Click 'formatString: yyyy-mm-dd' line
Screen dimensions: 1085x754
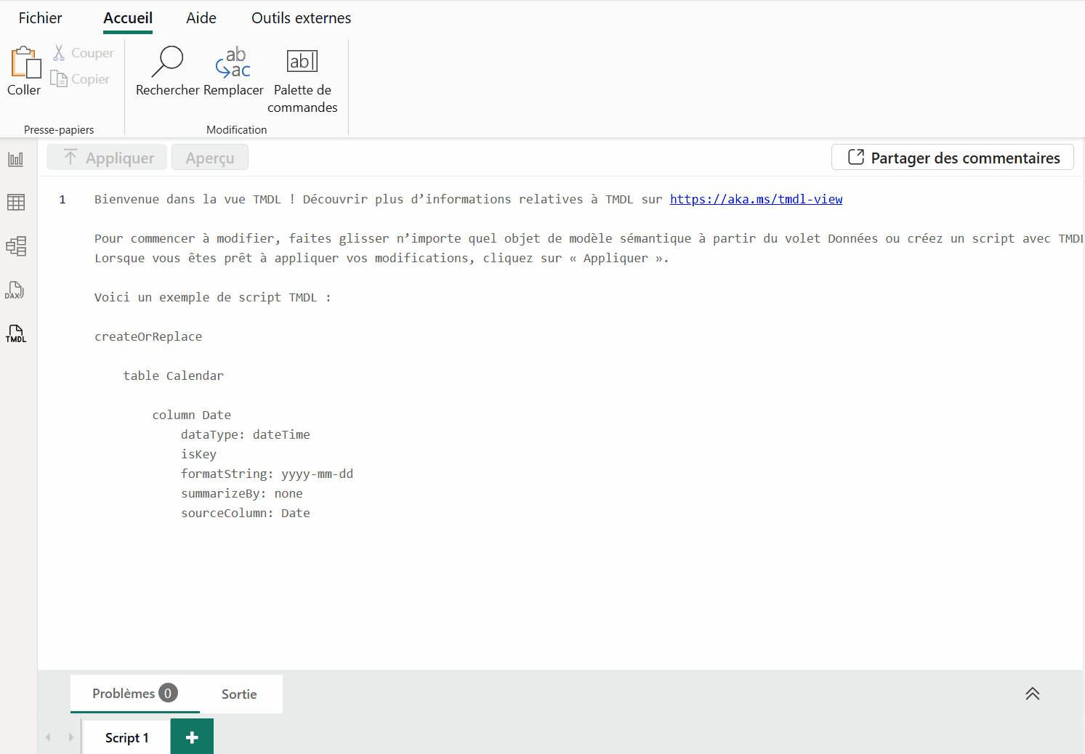(267, 474)
